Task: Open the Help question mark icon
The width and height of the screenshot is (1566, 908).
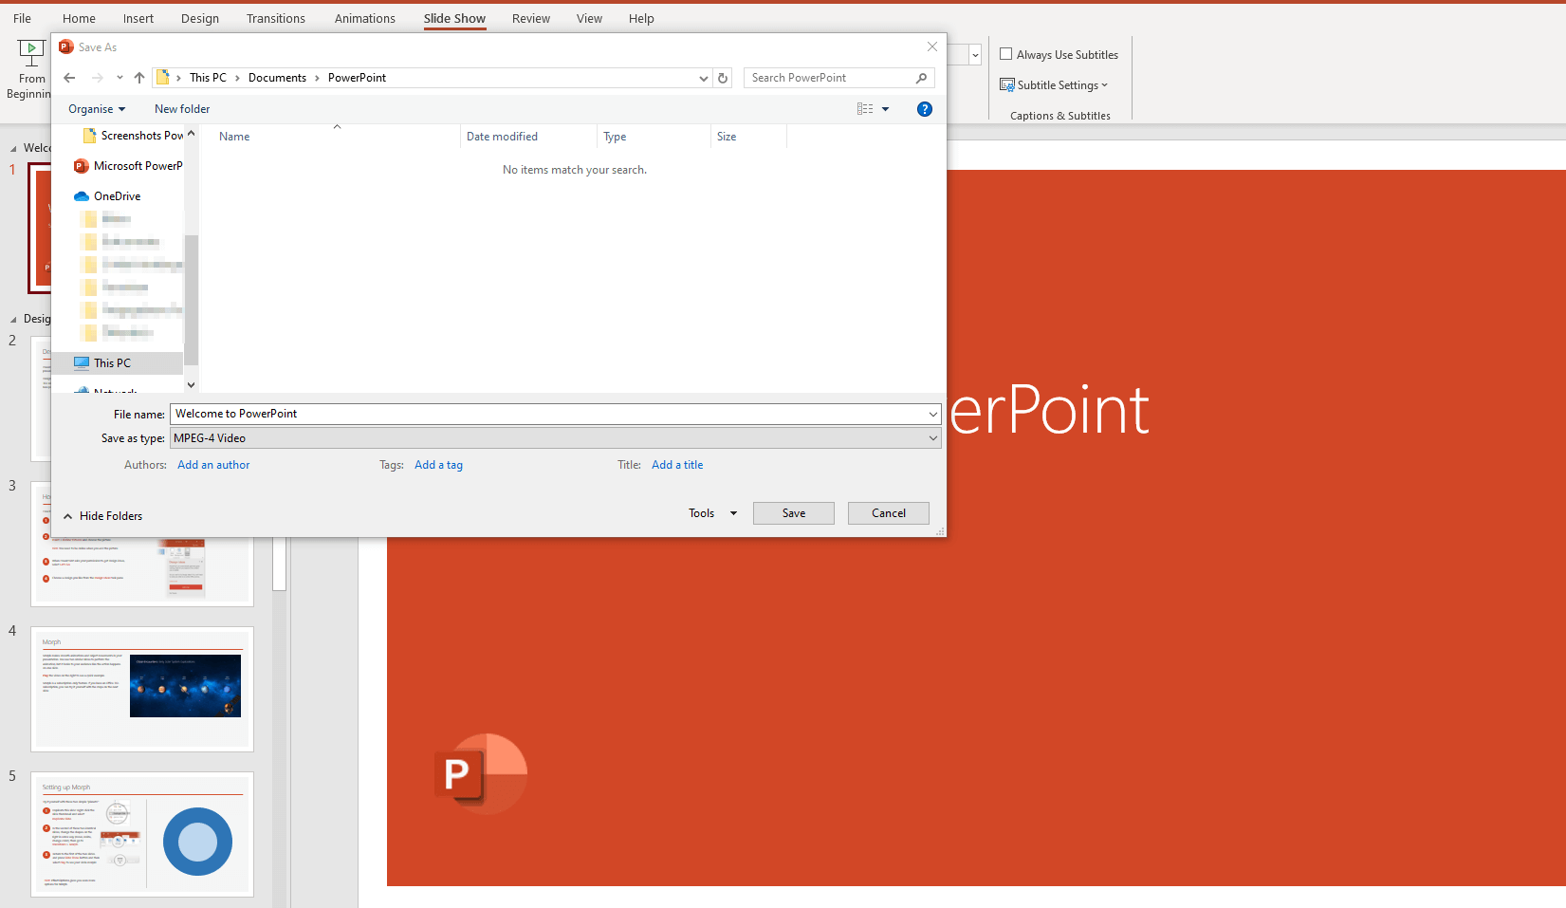Action: coord(925,109)
